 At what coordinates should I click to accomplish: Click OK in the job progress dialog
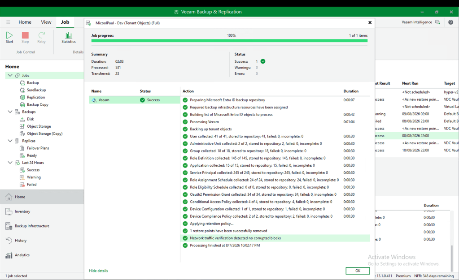(358, 271)
